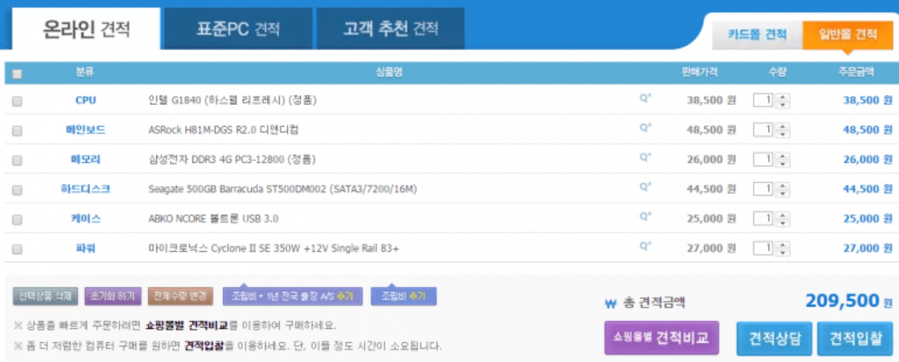Screen dimensions: 899x362
Task: Open the 케이스 category link
Action: coord(85,218)
